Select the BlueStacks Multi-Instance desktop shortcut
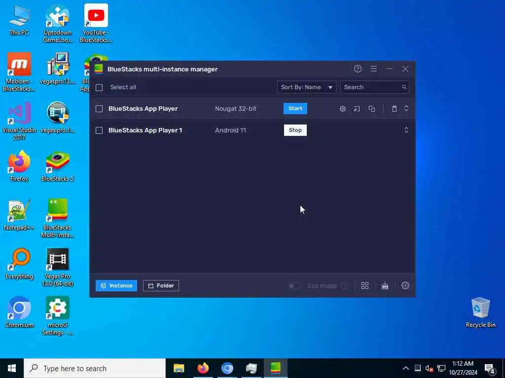The width and height of the screenshot is (505, 378). pyautogui.click(x=58, y=218)
